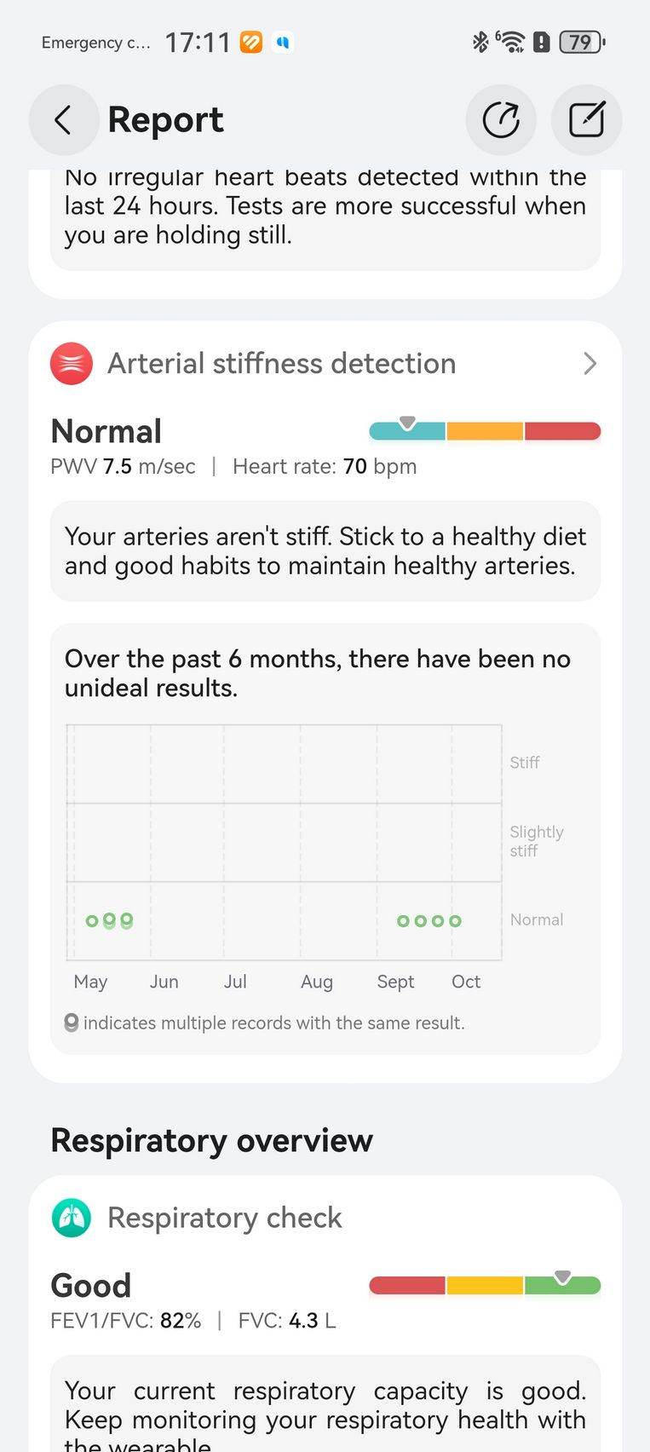Tap the Wi-Fi status bar icon
Image resolution: width=650 pixels, height=1452 pixels.
tap(511, 42)
